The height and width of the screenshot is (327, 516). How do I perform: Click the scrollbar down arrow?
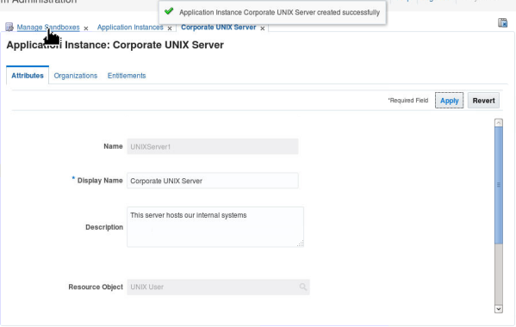[x=499, y=309]
